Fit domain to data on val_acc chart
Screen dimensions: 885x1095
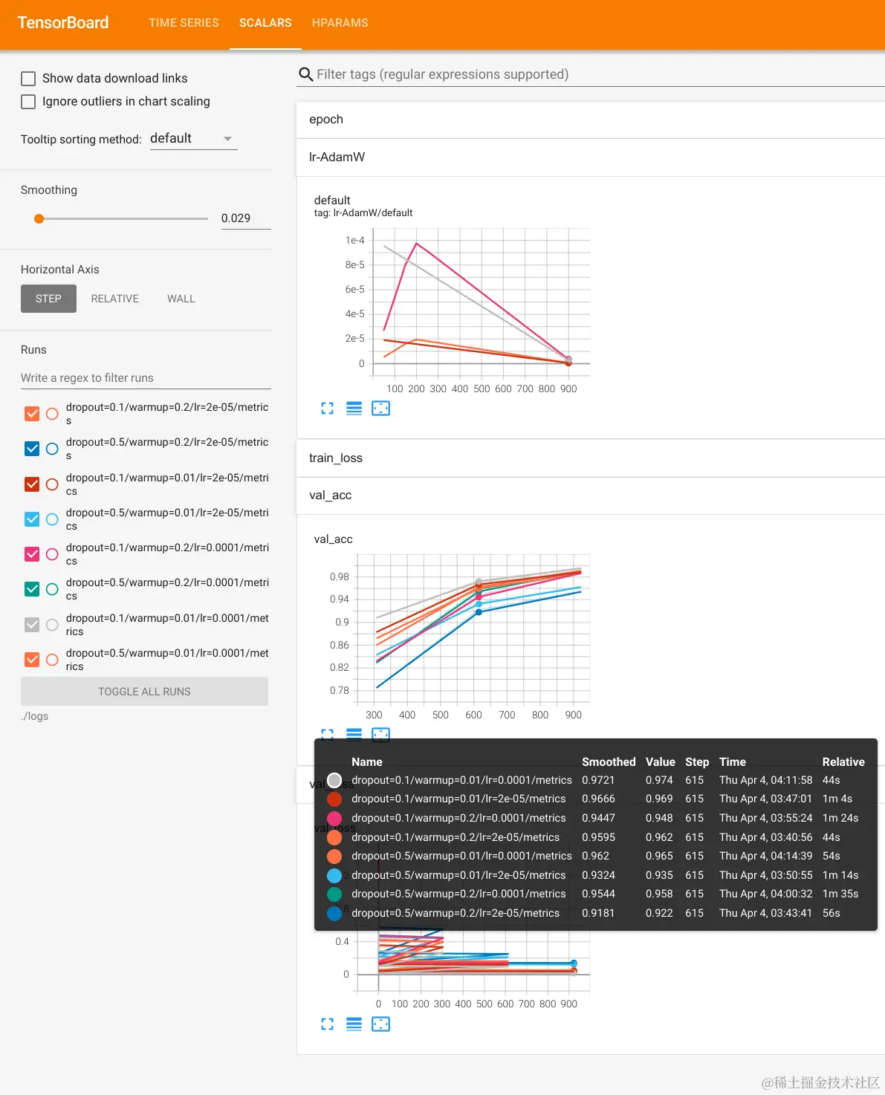380,734
